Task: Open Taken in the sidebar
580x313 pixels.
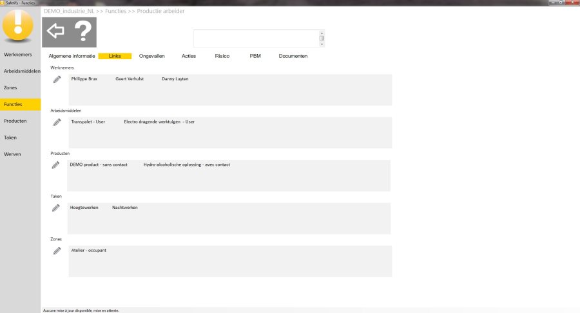Action: coord(10,138)
